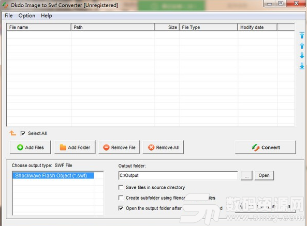
Task: Select Shockwave Flash Object (*.swf) output type
Action: pos(53,175)
